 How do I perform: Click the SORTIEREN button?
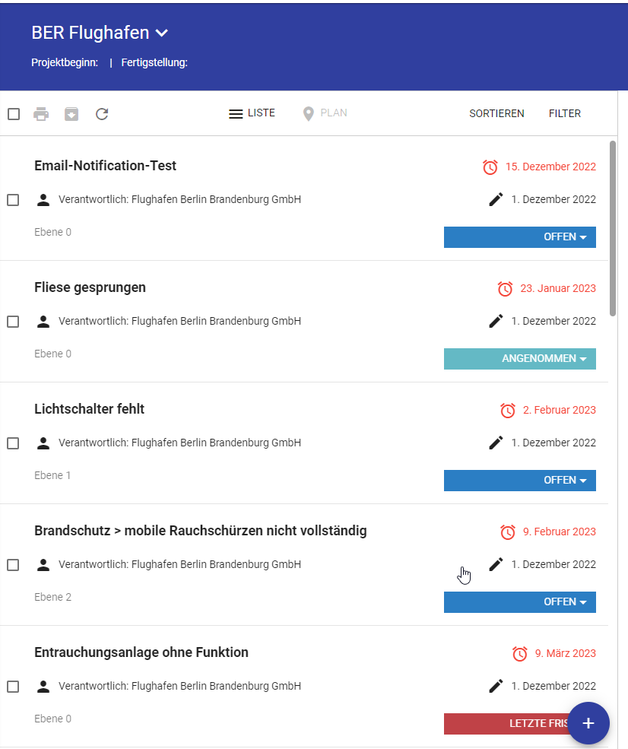pyautogui.click(x=496, y=113)
